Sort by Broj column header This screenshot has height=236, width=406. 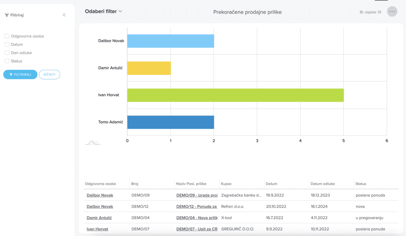coord(135,184)
